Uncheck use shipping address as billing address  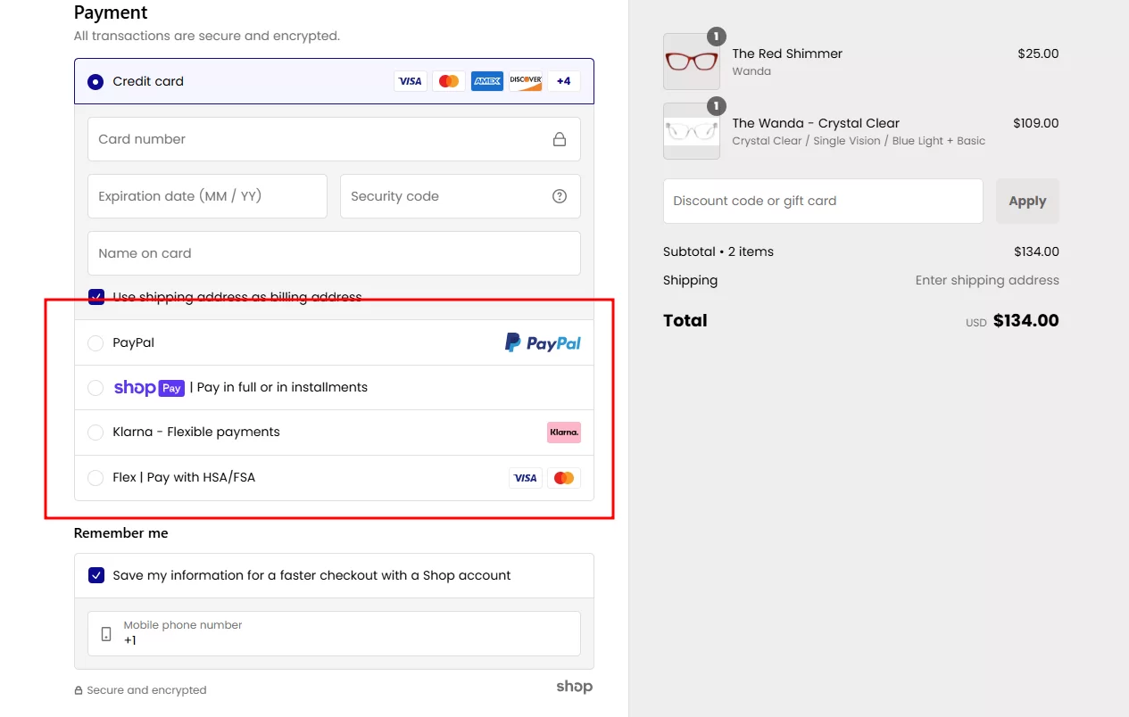(95, 297)
